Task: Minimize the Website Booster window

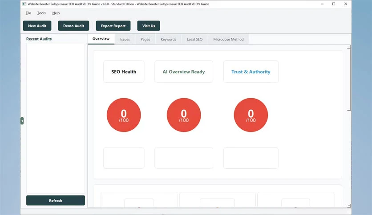Action: coord(322,4)
